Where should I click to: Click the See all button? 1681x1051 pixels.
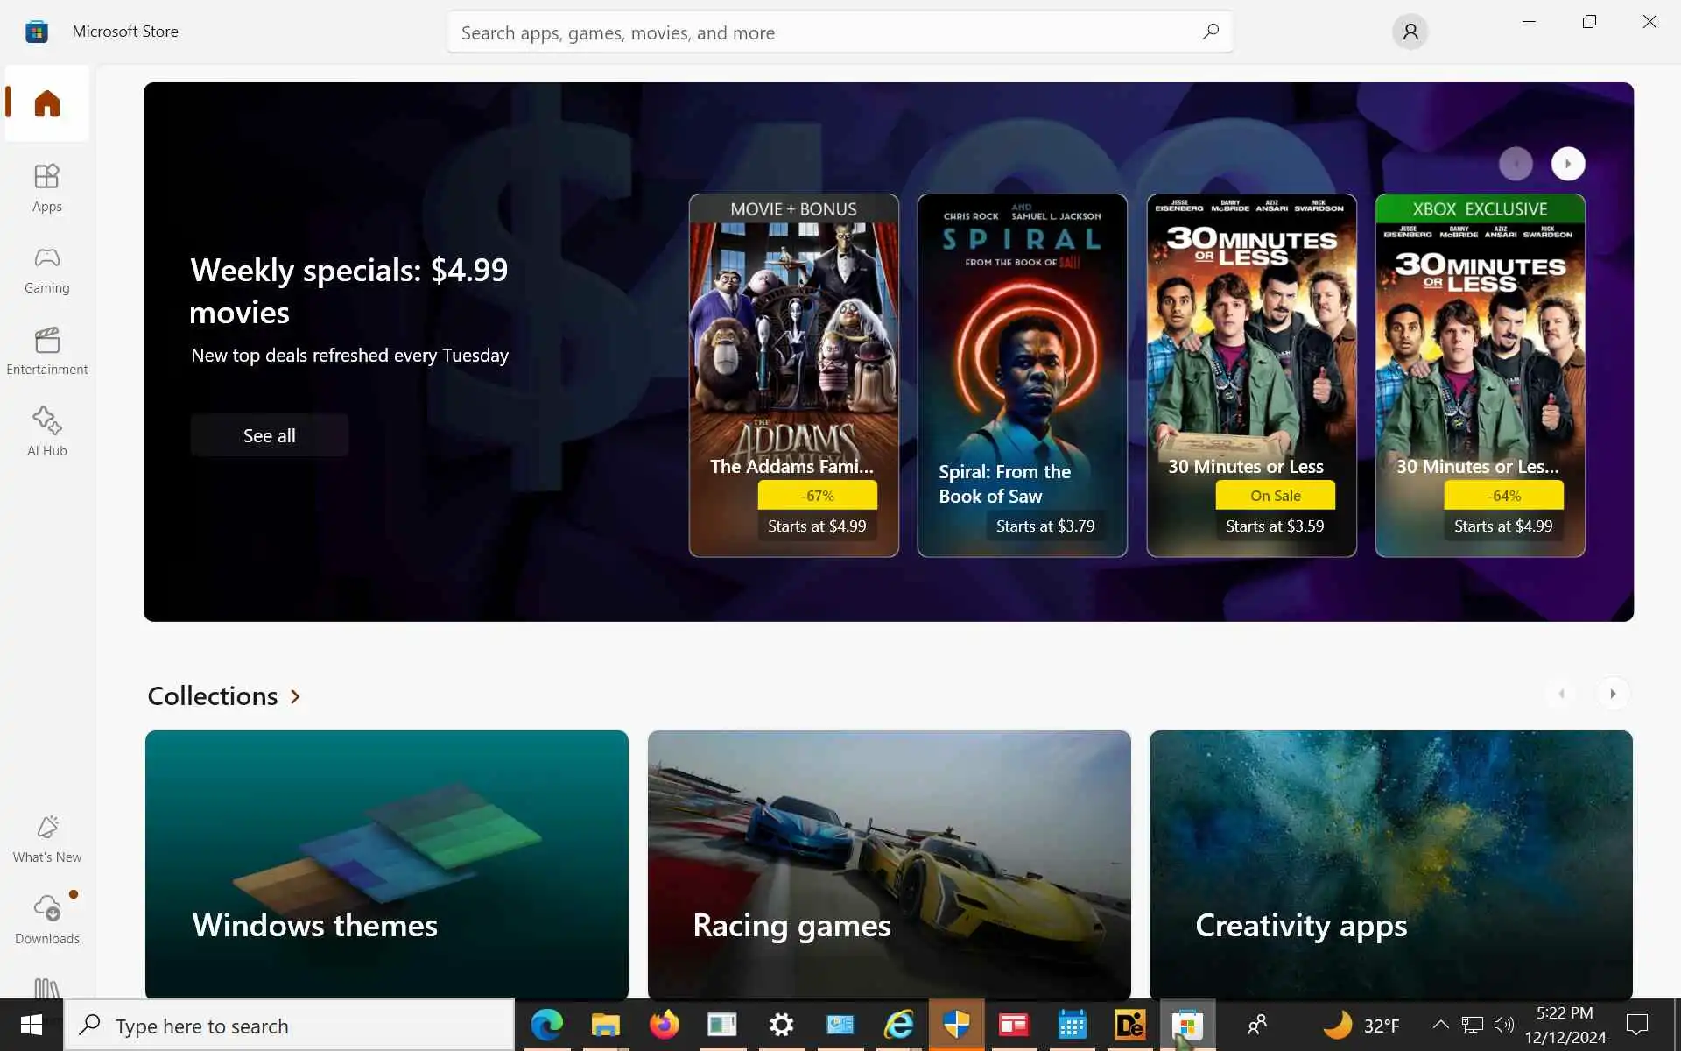tap(269, 435)
